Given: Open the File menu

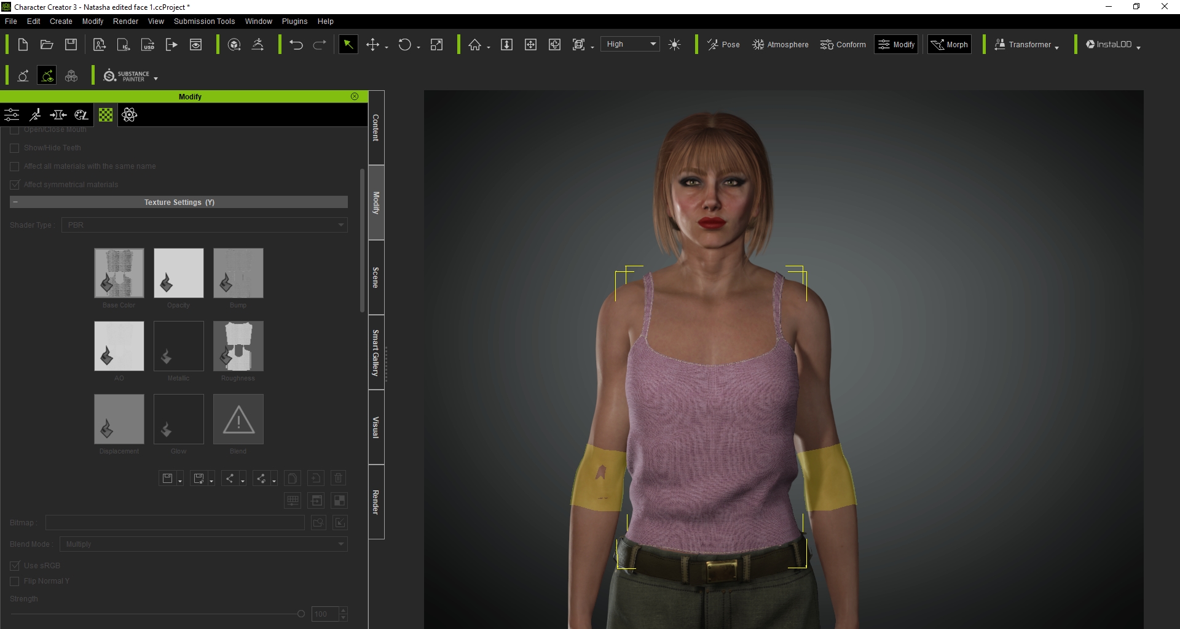Looking at the screenshot, I should tap(11, 21).
